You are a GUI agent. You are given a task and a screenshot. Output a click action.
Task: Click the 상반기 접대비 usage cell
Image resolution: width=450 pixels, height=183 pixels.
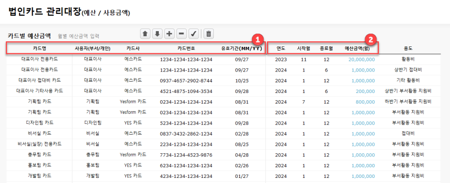coord(408,70)
